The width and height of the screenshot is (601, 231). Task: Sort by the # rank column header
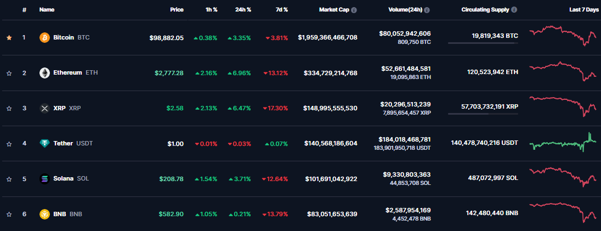pyautogui.click(x=24, y=10)
